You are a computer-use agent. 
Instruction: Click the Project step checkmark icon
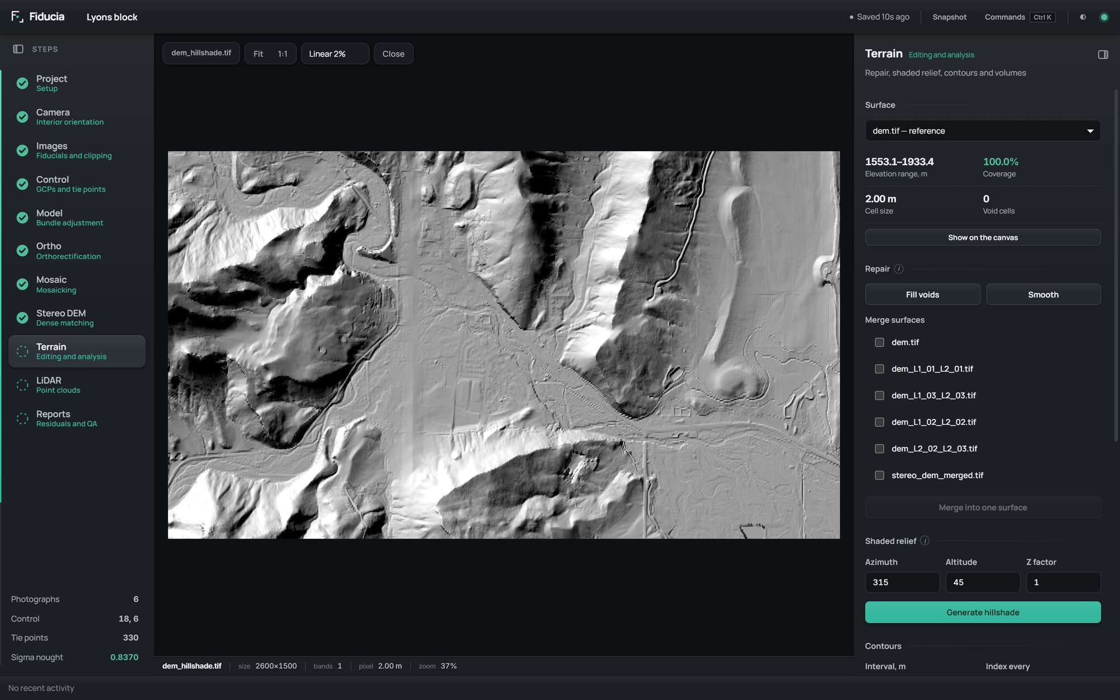tap(22, 83)
